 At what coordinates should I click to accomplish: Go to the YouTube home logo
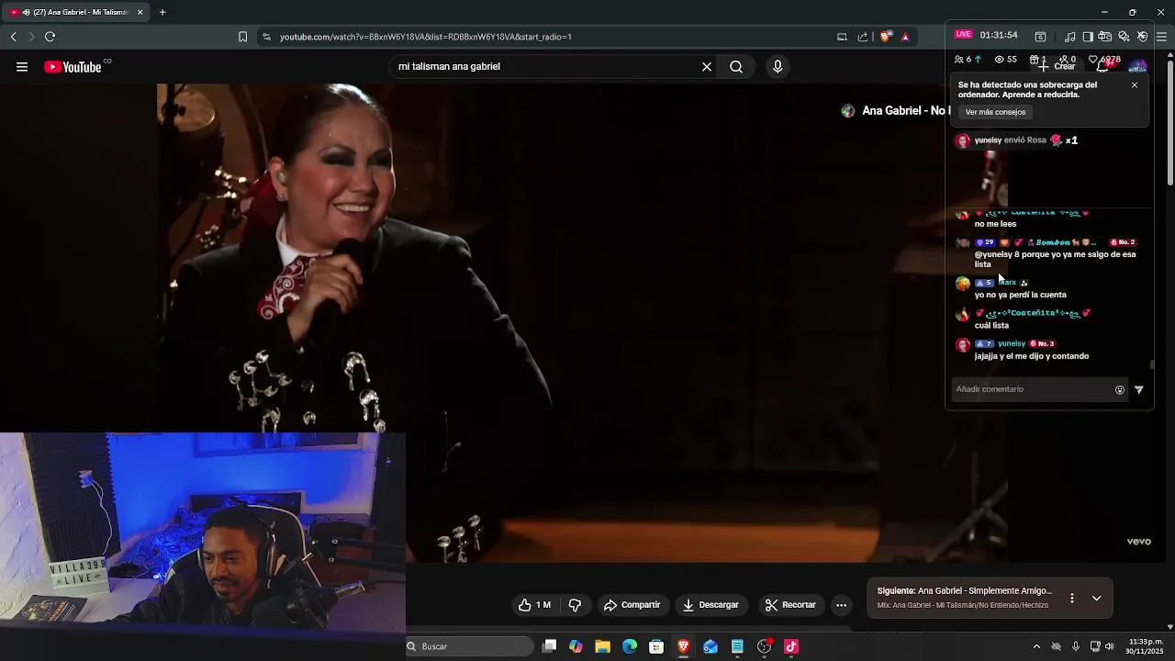73,67
